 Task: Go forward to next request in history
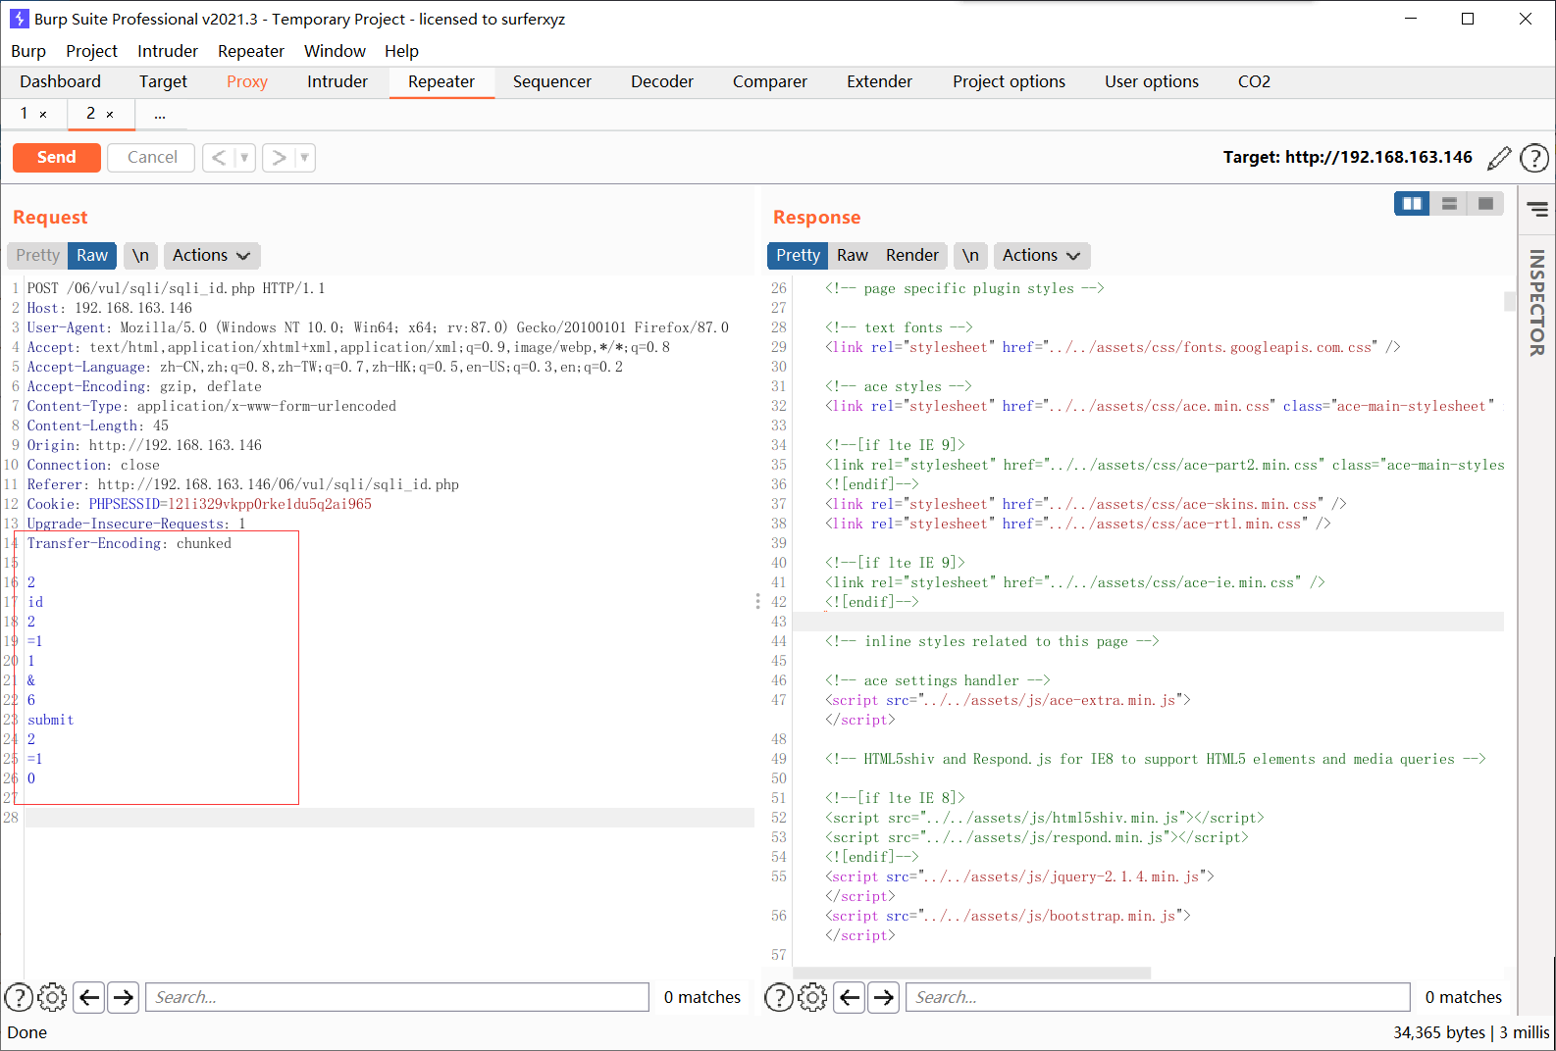click(x=280, y=157)
